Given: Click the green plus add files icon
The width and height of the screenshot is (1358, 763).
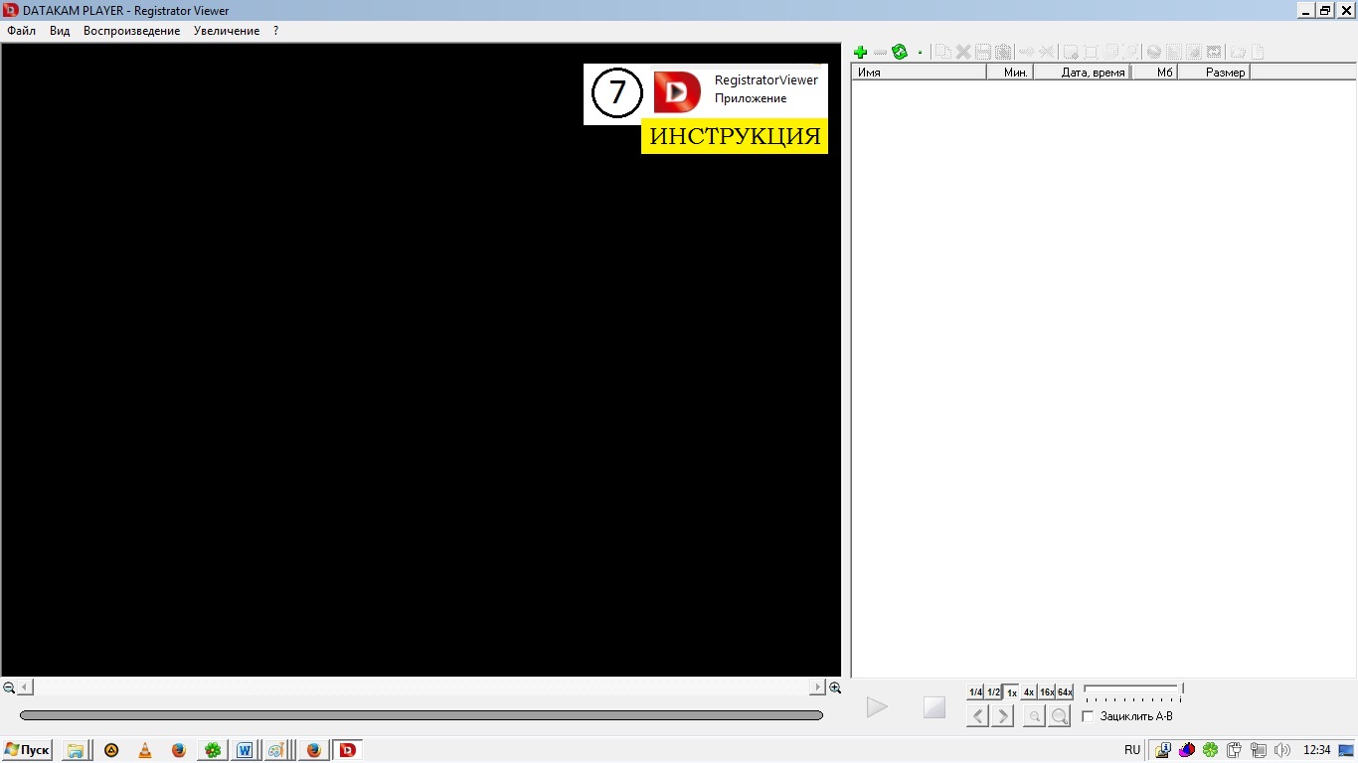Looking at the screenshot, I should coord(861,53).
